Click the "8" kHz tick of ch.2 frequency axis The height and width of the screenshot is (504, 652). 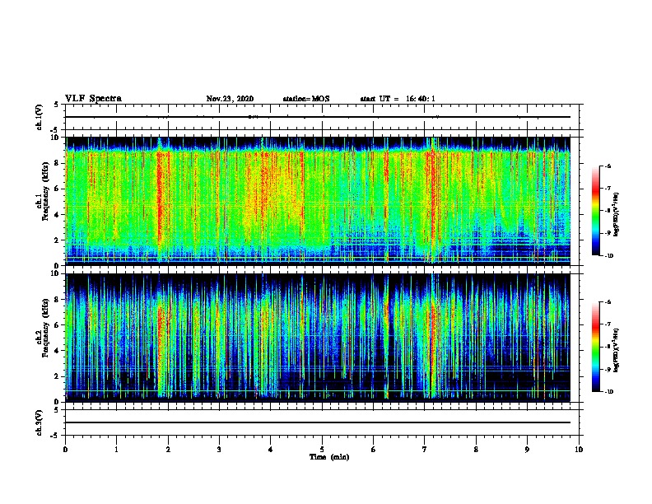[x=58, y=300]
